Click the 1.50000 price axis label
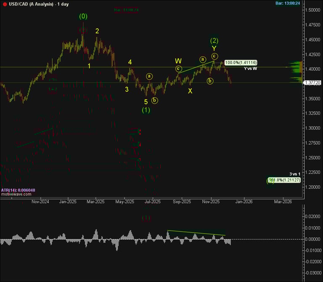Screen dimensions: 323x282 coord(313,10)
